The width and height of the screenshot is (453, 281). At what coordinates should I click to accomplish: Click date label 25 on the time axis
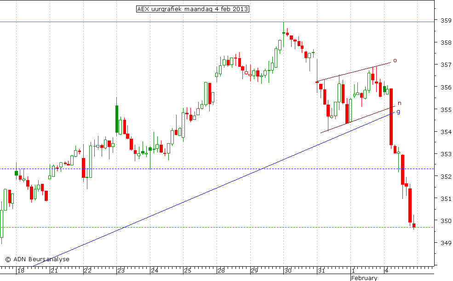(188, 271)
